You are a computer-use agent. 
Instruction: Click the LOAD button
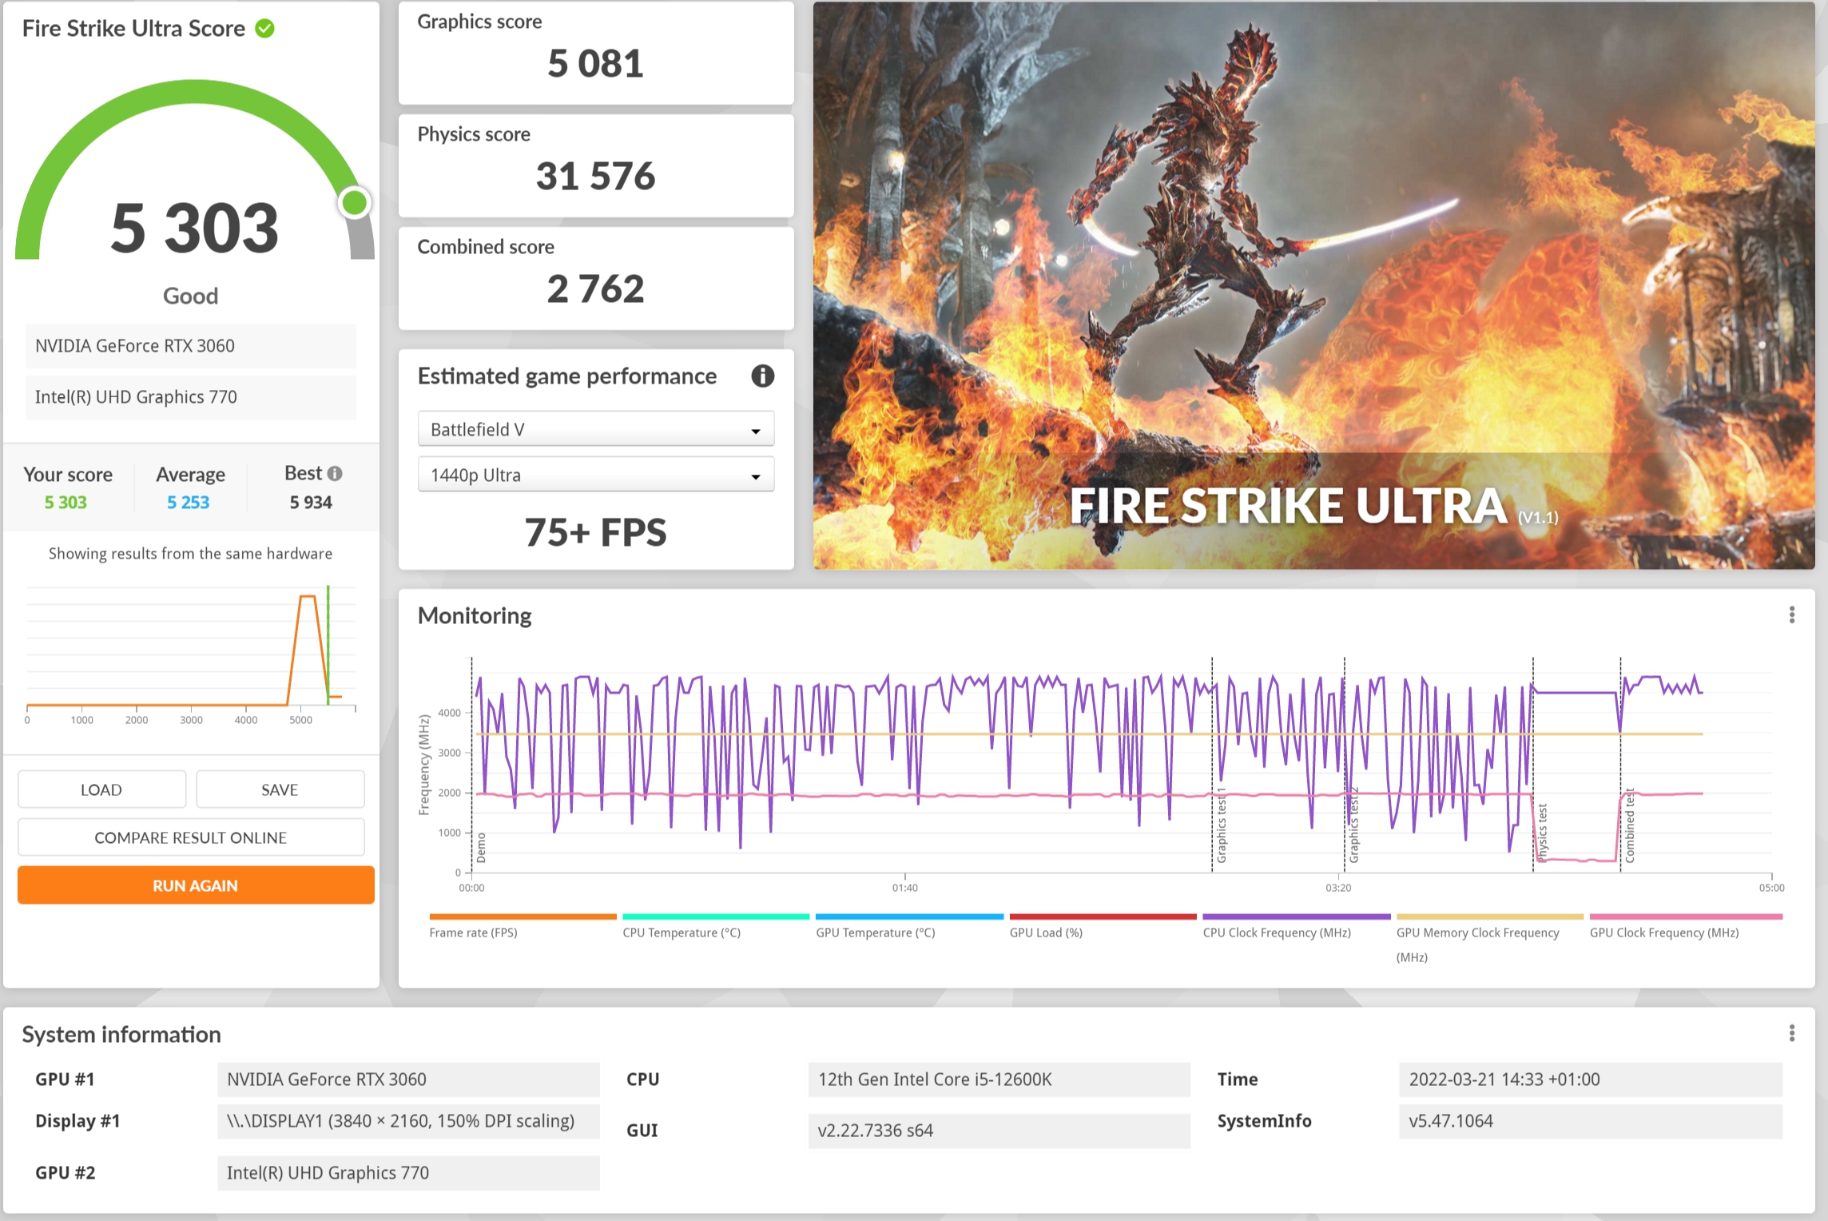click(x=101, y=789)
